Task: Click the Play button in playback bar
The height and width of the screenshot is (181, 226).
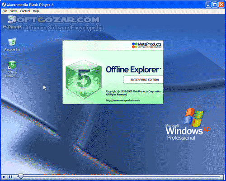Action: pyautogui.click(x=4, y=177)
